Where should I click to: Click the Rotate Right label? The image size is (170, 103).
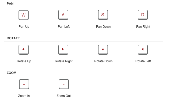point(64,61)
